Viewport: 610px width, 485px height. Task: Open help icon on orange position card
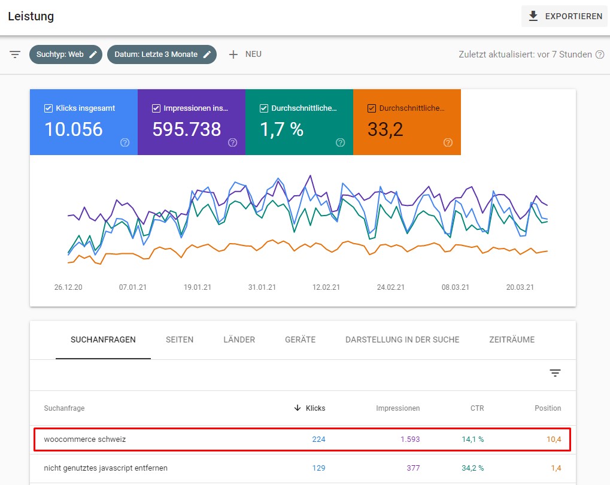[x=448, y=143]
